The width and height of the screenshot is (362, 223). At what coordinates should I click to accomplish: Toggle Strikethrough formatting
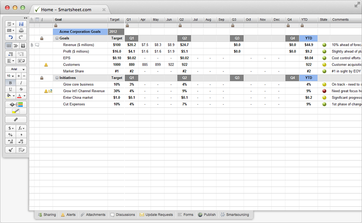[21, 89]
